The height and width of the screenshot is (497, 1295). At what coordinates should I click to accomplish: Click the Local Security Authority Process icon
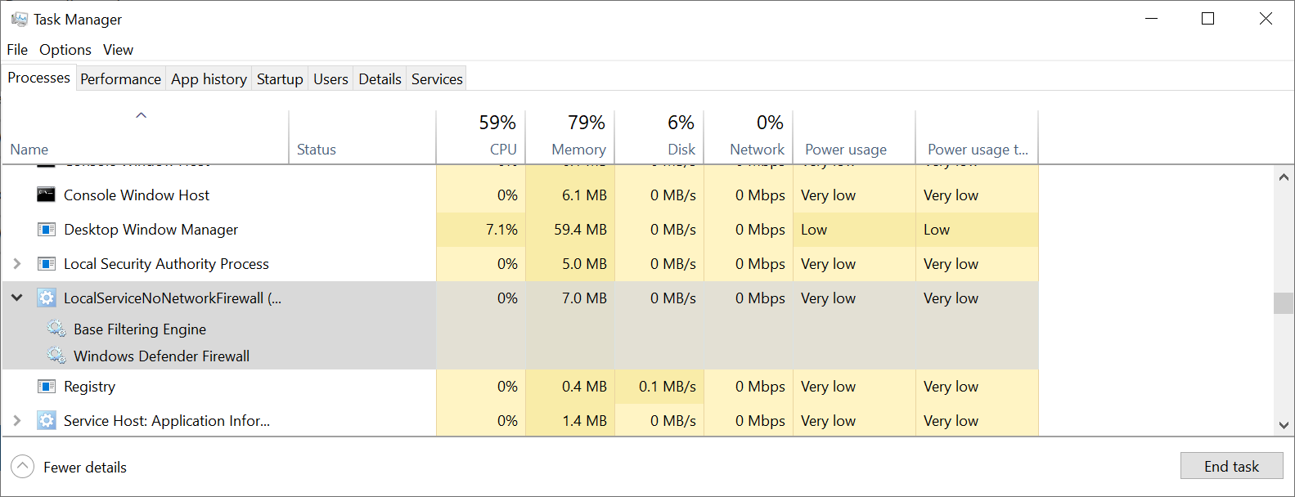pyautogui.click(x=47, y=264)
